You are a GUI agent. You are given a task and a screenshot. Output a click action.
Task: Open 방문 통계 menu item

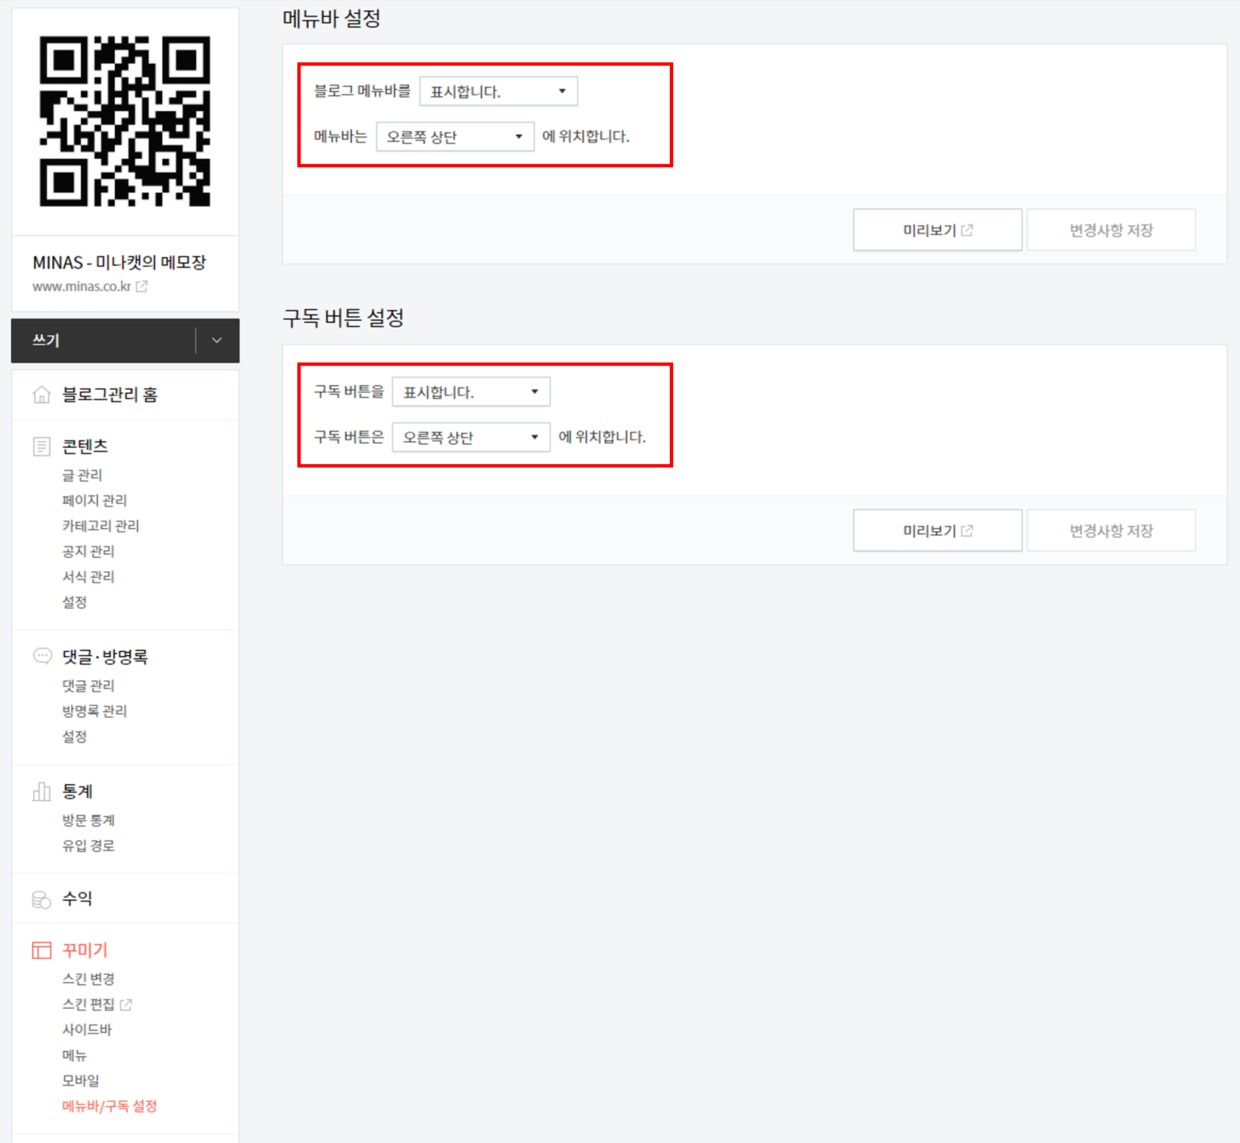(88, 820)
